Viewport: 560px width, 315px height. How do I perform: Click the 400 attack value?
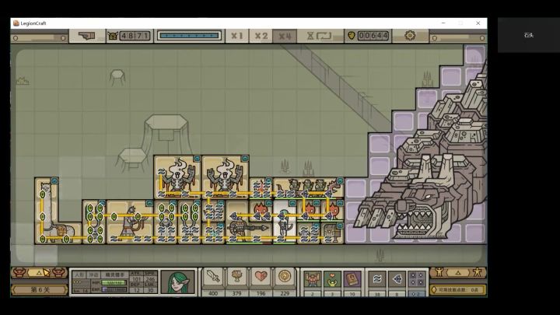(213, 293)
